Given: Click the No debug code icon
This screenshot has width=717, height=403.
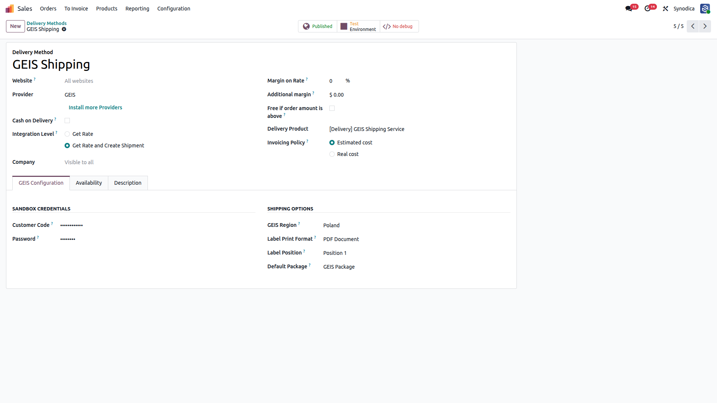Looking at the screenshot, I should point(387,26).
